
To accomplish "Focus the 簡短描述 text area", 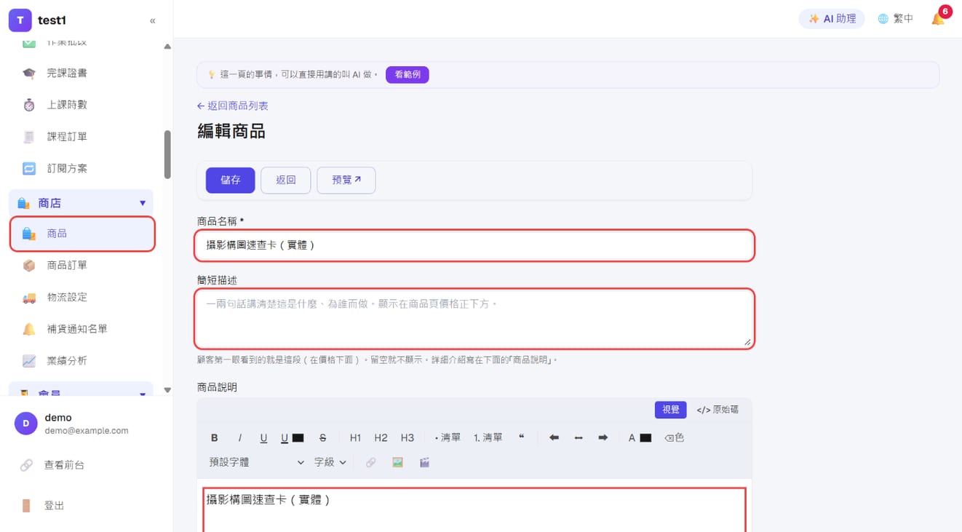I will pyautogui.click(x=474, y=319).
